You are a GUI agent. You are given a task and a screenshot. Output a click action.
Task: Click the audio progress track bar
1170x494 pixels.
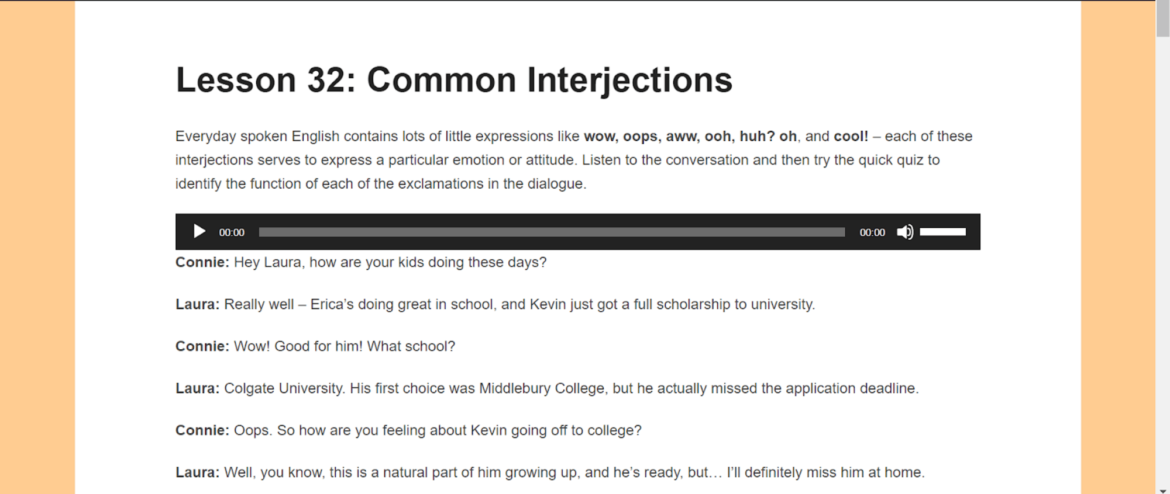tap(552, 232)
